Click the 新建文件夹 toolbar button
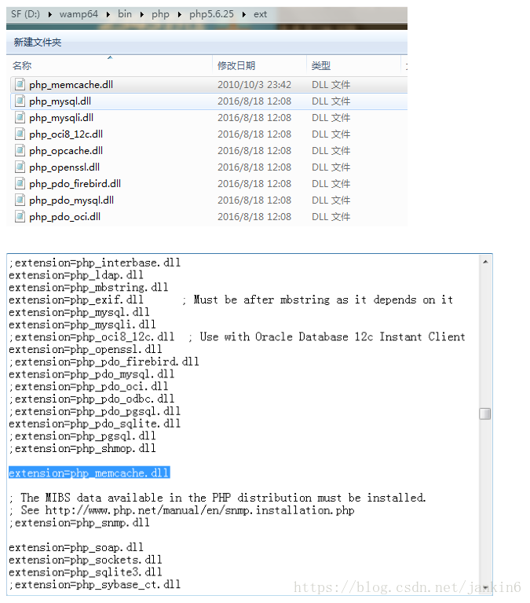 pyautogui.click(x=38, y=42)
